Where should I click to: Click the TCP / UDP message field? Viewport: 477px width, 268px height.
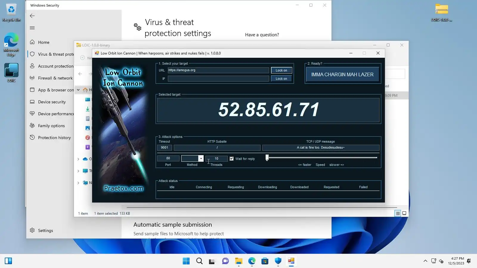click(321, 147)
